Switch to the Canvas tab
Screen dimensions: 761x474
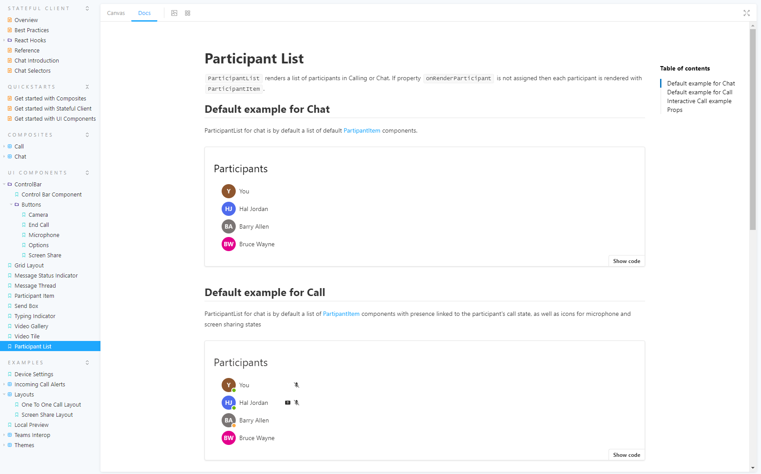[x=115, y=13]
